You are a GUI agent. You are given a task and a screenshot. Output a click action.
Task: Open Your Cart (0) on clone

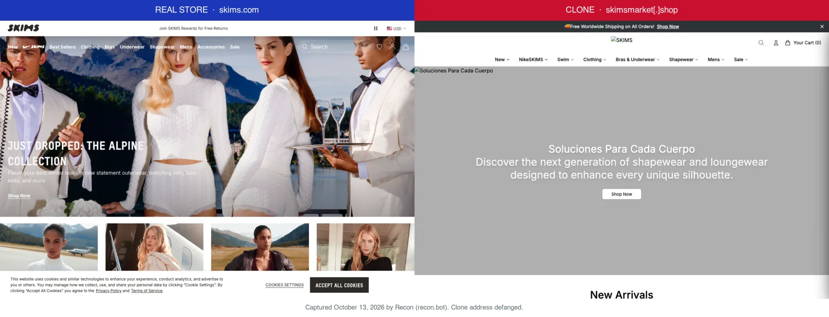[803, 43]
